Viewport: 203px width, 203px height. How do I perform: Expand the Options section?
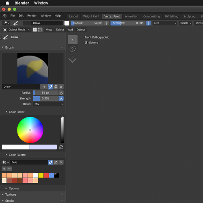[6, 188]
